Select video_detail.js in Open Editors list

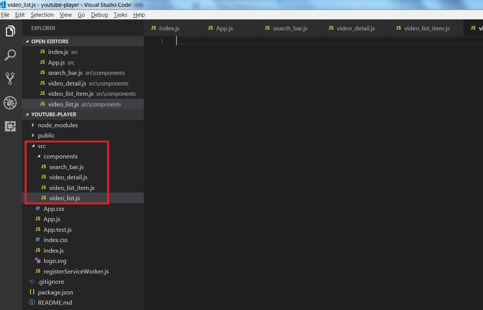[x=83, y=83]
